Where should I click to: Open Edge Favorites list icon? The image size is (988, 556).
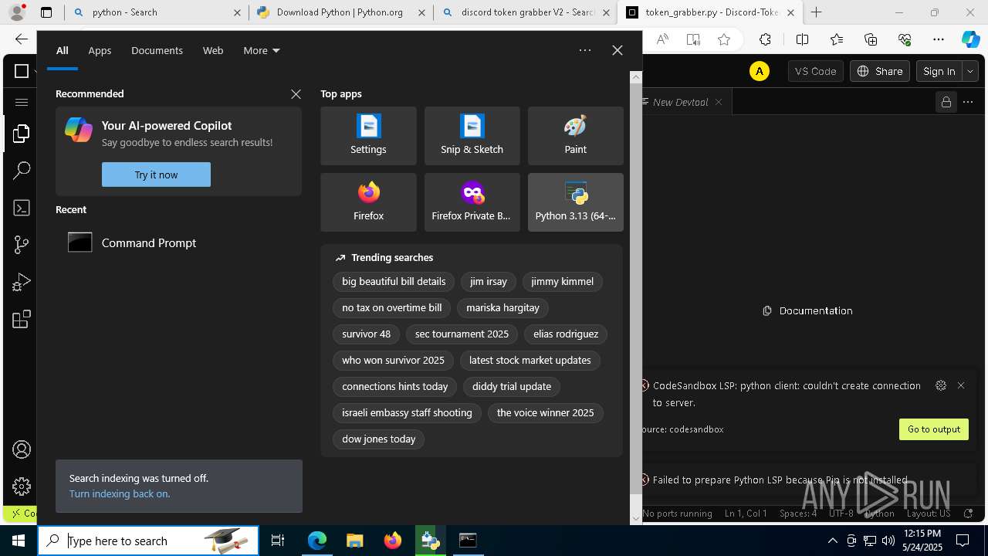837,39
